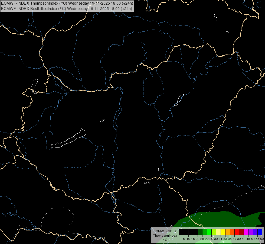The width and height of the screenshot is (265, 244).
Task: Select the magenta 40–45 legend swatch
Action: (x=246, y=232)
